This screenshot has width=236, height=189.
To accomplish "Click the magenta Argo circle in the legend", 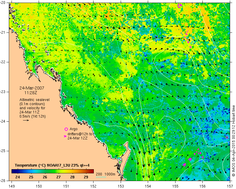I will [66, 129].
